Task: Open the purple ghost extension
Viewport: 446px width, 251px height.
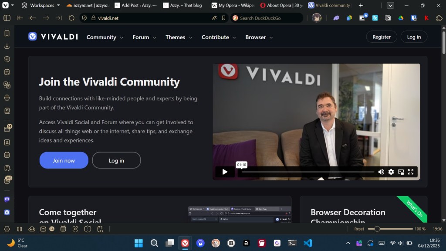Action: pyautogui.click(x=336, y=18)
